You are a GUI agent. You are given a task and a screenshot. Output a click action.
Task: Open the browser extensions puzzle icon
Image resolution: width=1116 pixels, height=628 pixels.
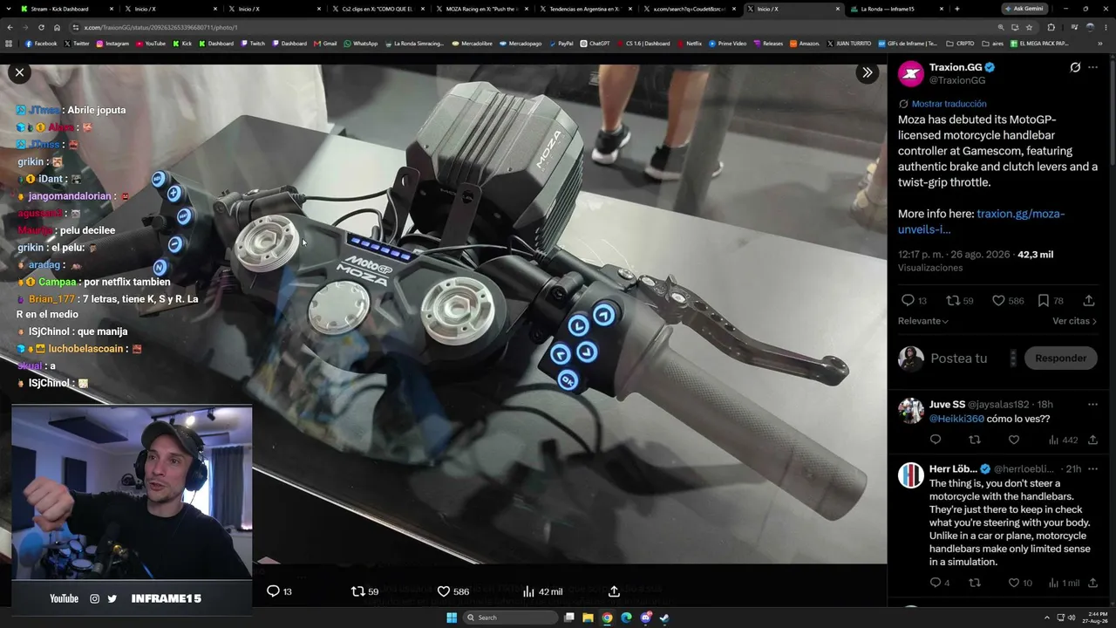tap(1051, 27)
